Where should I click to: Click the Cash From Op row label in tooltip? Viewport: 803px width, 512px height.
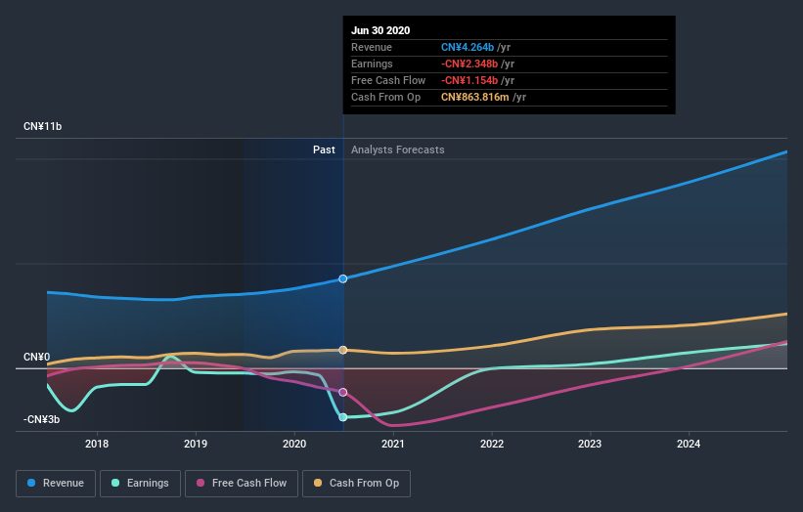tap(386, 97)
